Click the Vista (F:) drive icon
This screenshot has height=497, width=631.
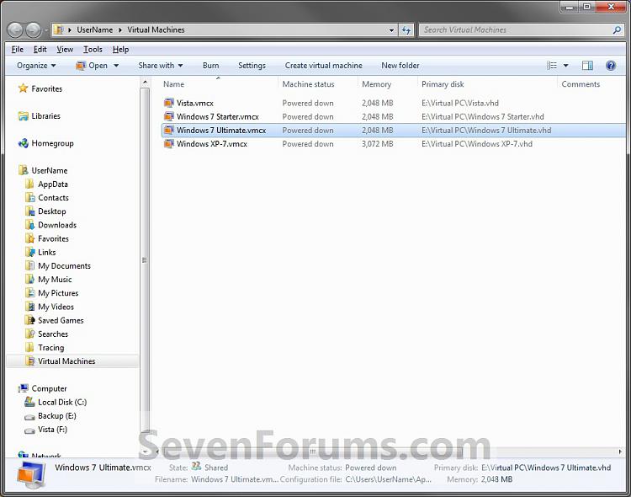click(29, 430)
